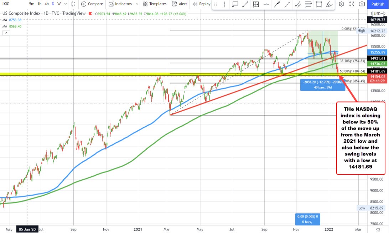
Task: Click the 0.00 (0.00%) 0 bars label
Action: coord(308,219)
